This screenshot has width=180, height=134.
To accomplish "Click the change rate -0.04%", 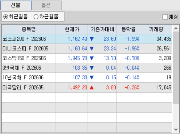I will pyautogui.click(x=132, y=68).
